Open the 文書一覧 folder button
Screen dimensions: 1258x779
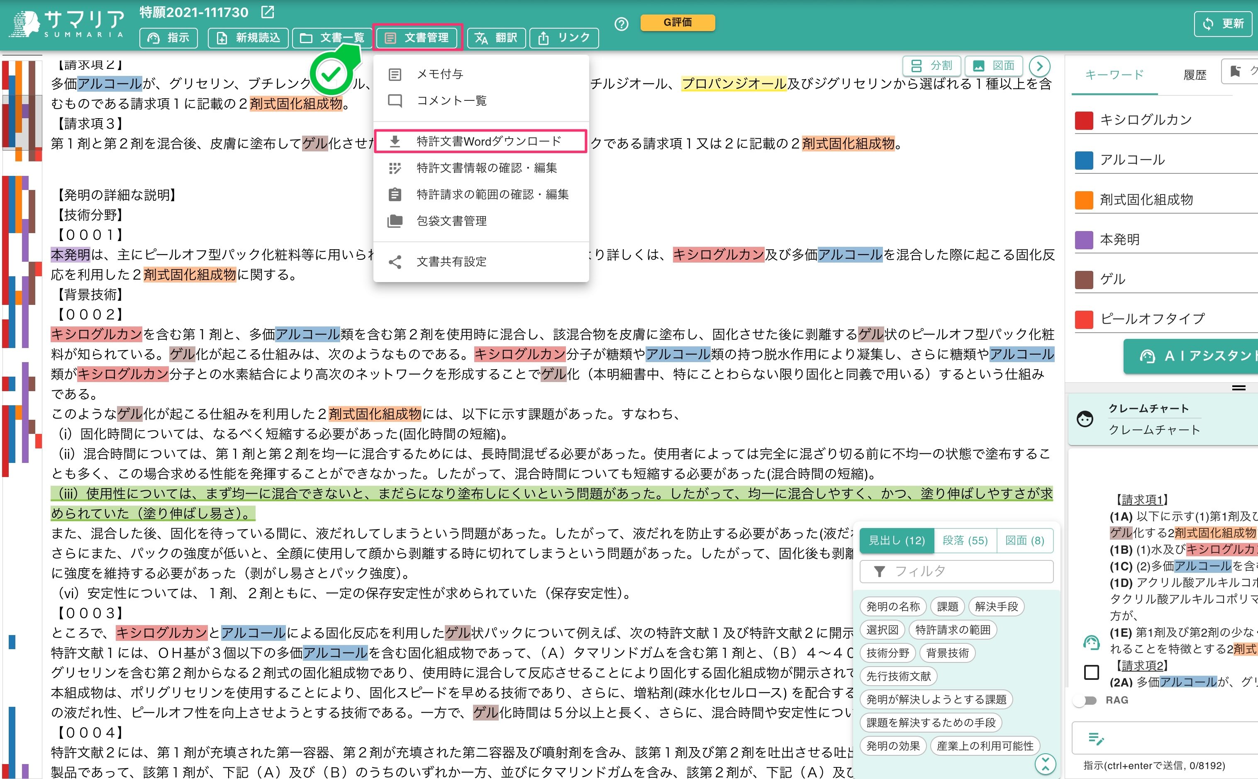pos(332,38)
